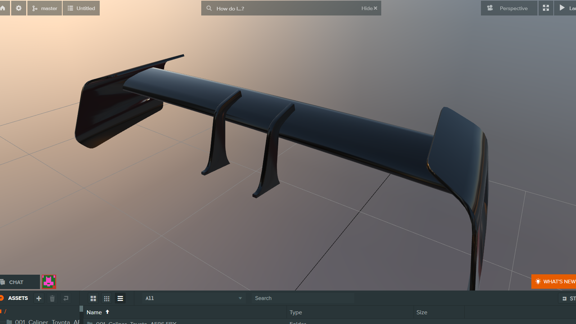Grab the asset tree scrollbar

pos(81,309)
